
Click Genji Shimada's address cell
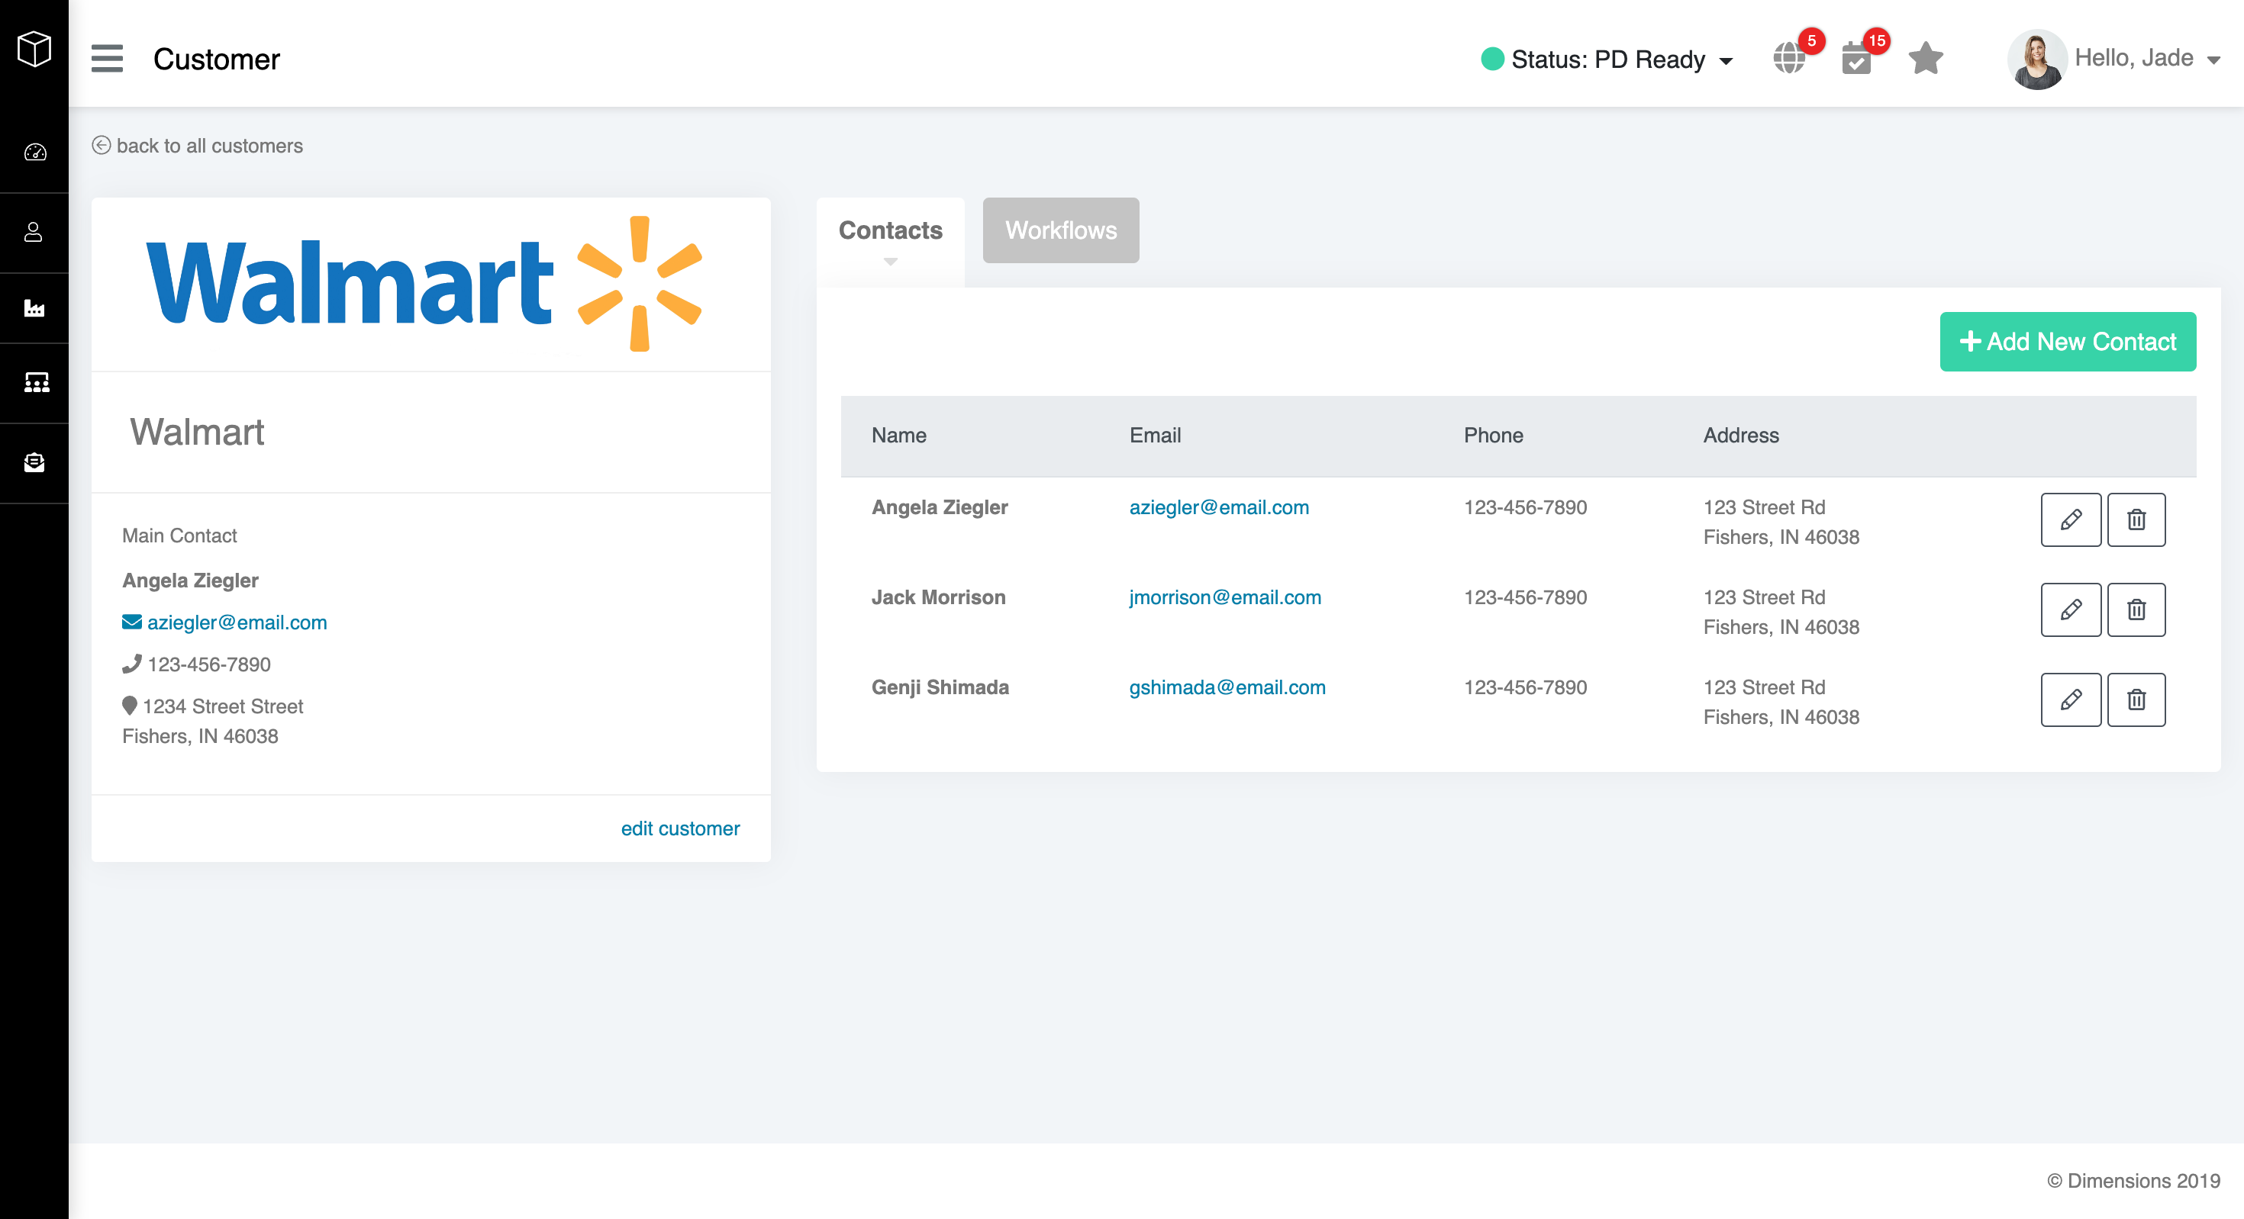point(1781,702)
